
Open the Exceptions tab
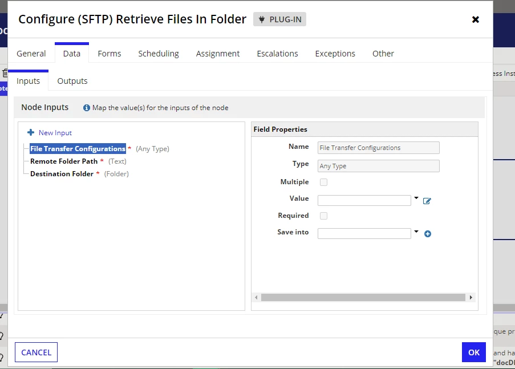(x=335, y=54)
